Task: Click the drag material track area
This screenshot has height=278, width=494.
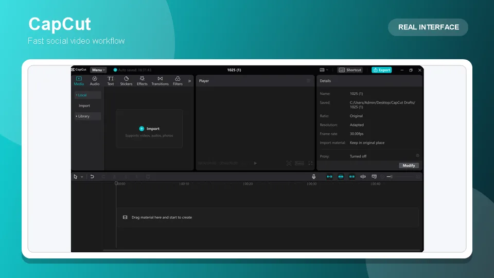Action: point(268,217)
